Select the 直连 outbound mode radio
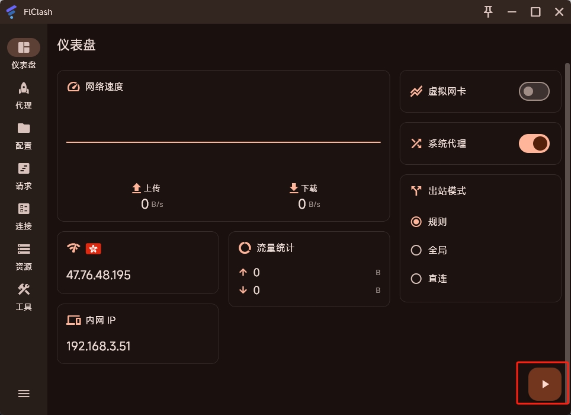Image resolution: width=571 pixels, height=415 pixels. pyautogui.click(x=416, y=279)
